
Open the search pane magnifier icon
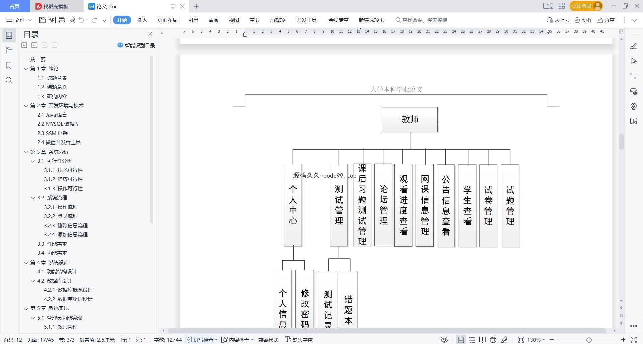[x=9, y=80]
